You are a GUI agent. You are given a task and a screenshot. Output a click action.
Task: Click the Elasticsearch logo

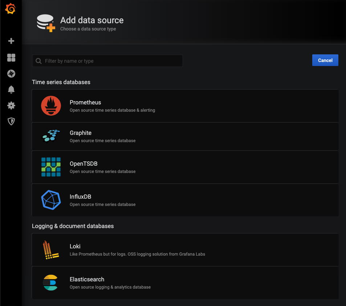click(50, 283)
